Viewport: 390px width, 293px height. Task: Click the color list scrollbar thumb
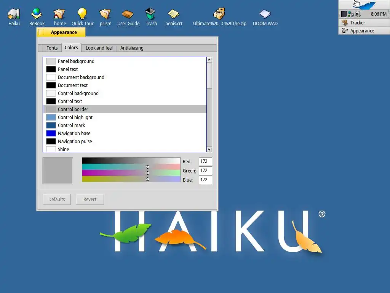[209, 75]
